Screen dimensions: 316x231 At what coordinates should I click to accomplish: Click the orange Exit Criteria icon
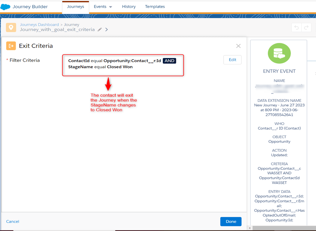click(11, 46)
